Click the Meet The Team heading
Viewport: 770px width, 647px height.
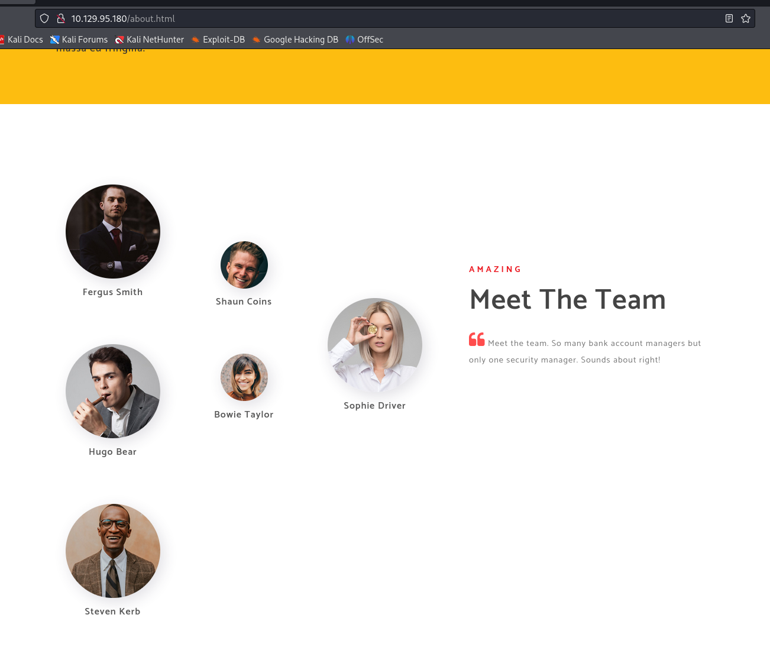(x=567, y=300)
